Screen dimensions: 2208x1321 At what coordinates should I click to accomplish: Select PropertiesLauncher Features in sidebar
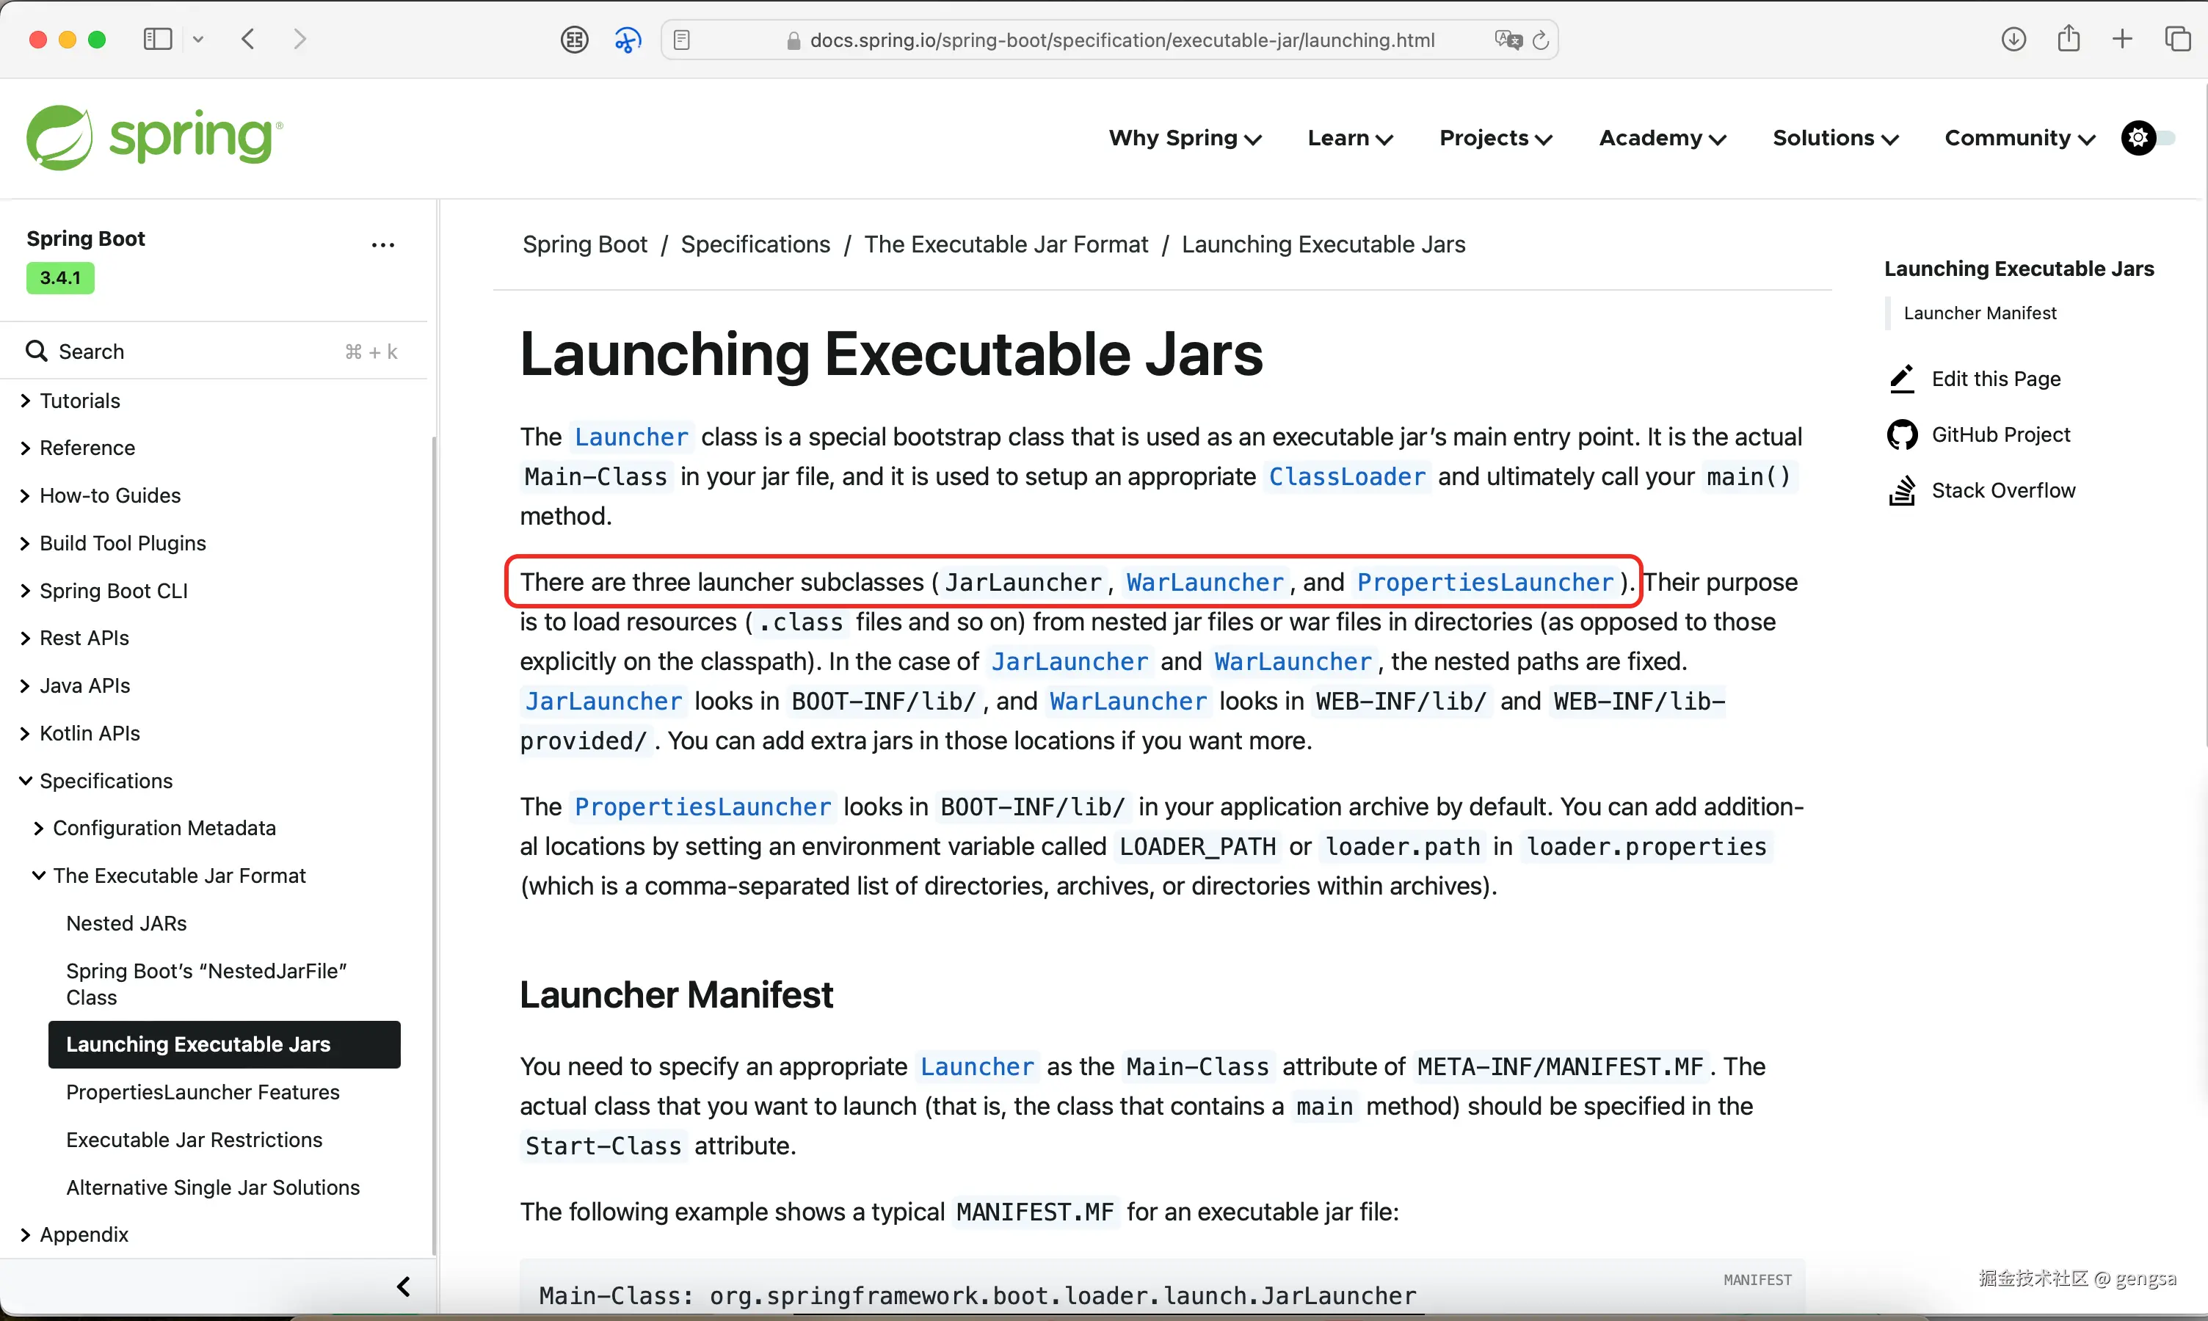tap(202, 1092)
